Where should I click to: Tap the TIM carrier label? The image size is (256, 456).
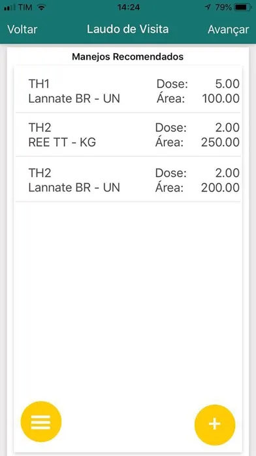point(26,8)
